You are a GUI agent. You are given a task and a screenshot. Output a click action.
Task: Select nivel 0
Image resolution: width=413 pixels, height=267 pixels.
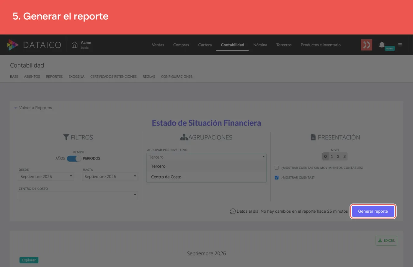pyautogui.click(x=326, y=157)
